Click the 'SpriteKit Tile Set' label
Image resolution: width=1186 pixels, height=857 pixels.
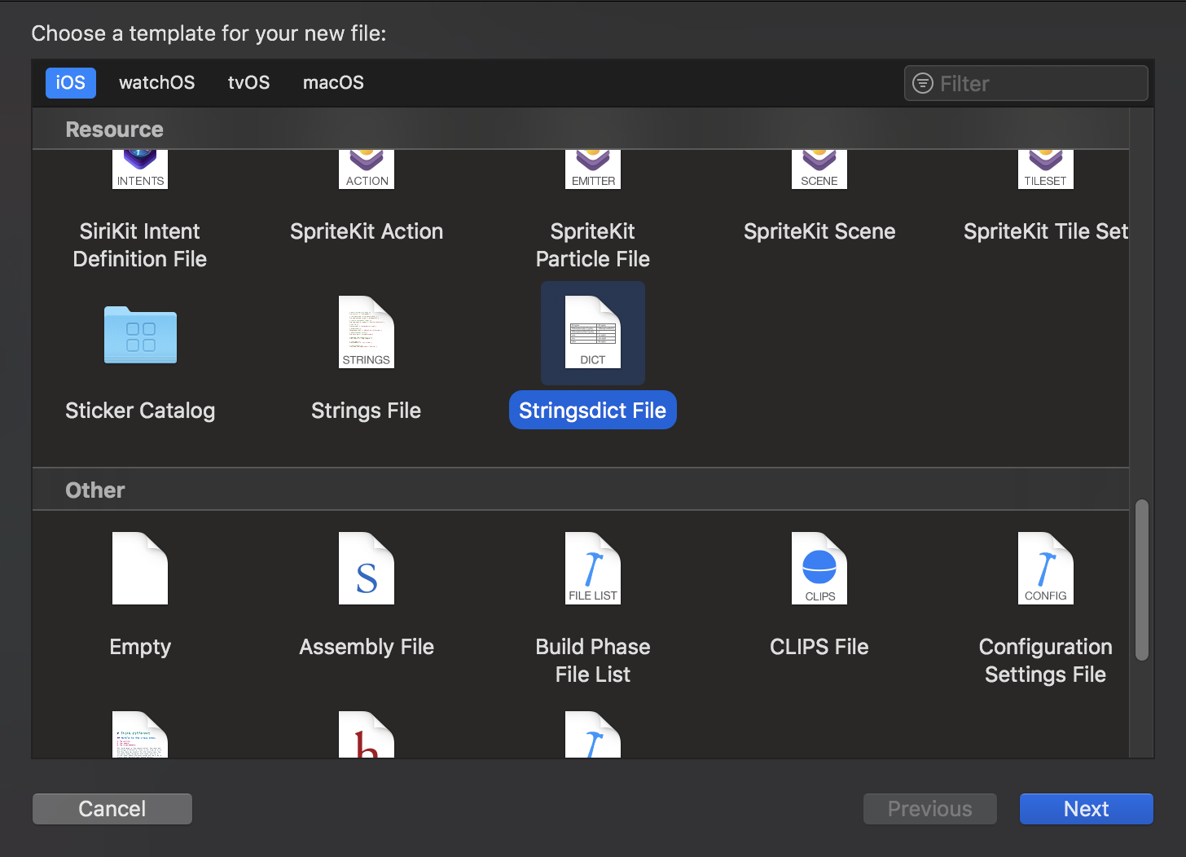[1046, 231]
